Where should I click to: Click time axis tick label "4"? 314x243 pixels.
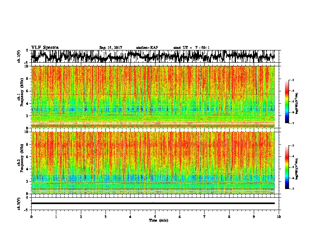pyautogui.click(x=130, y=217)
